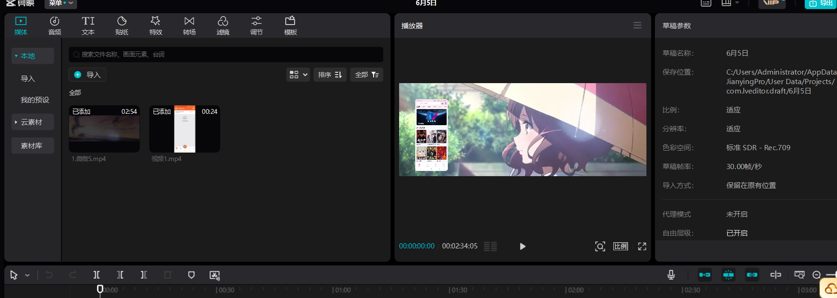Click the preview video frame
Image resolution: width=837 pixels, height=298 pixels.
coord(523,130)
